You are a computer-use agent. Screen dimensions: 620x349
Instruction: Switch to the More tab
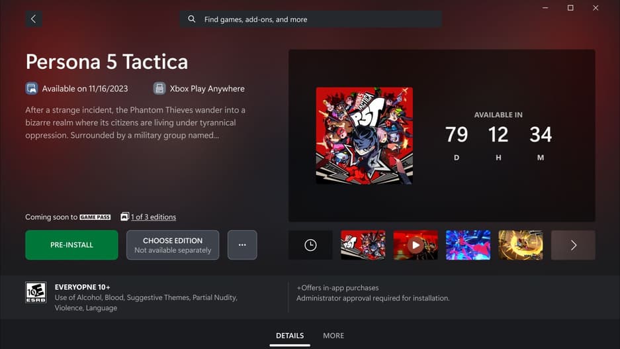(333, 336)
